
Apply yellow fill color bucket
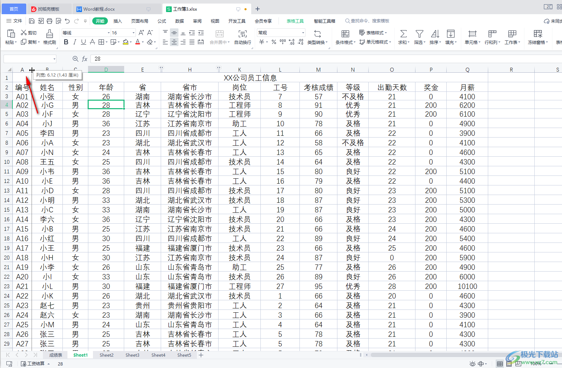126,42
